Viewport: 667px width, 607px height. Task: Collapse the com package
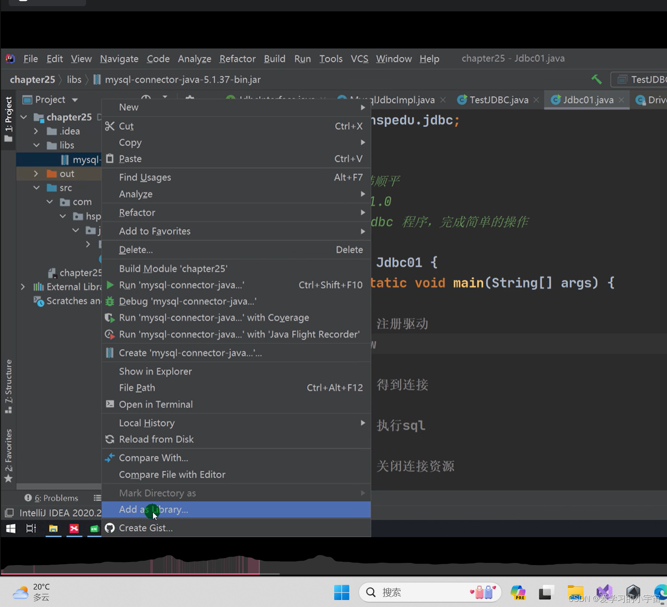point(50,202)
